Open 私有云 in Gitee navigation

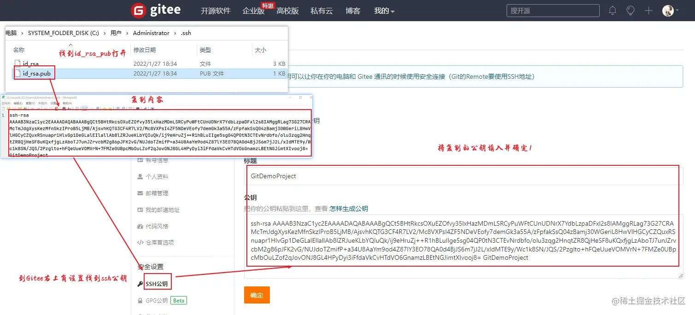pyautogui.click(x=321, y=11)
